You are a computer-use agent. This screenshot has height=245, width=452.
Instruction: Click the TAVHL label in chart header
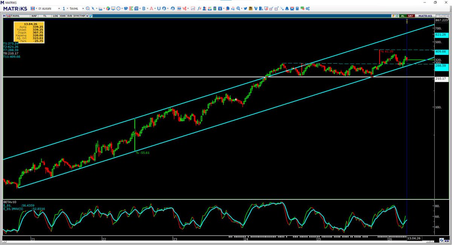click(15, 16)
